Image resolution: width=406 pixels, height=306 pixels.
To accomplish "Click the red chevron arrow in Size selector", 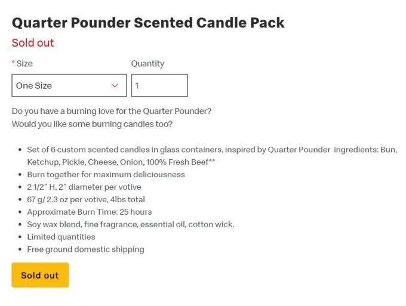I will tap(115, 86).
